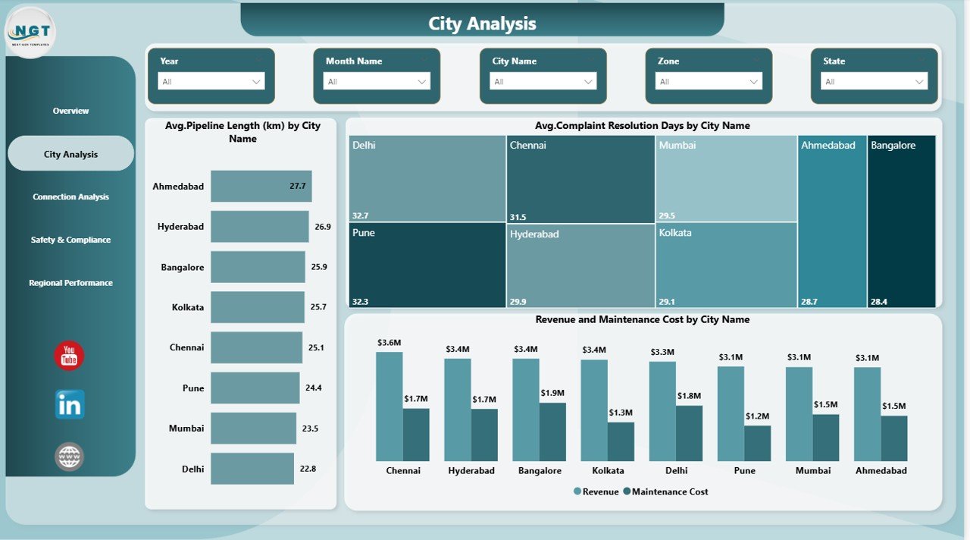
Task: Open Regional Performance view
Action: coord(70,282)
